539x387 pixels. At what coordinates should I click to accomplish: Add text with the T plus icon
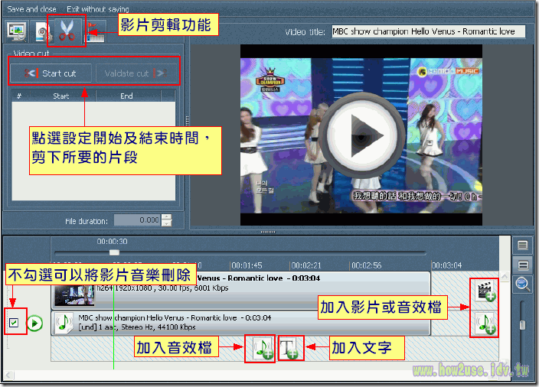pyautogui.click(x=289, y=348)
